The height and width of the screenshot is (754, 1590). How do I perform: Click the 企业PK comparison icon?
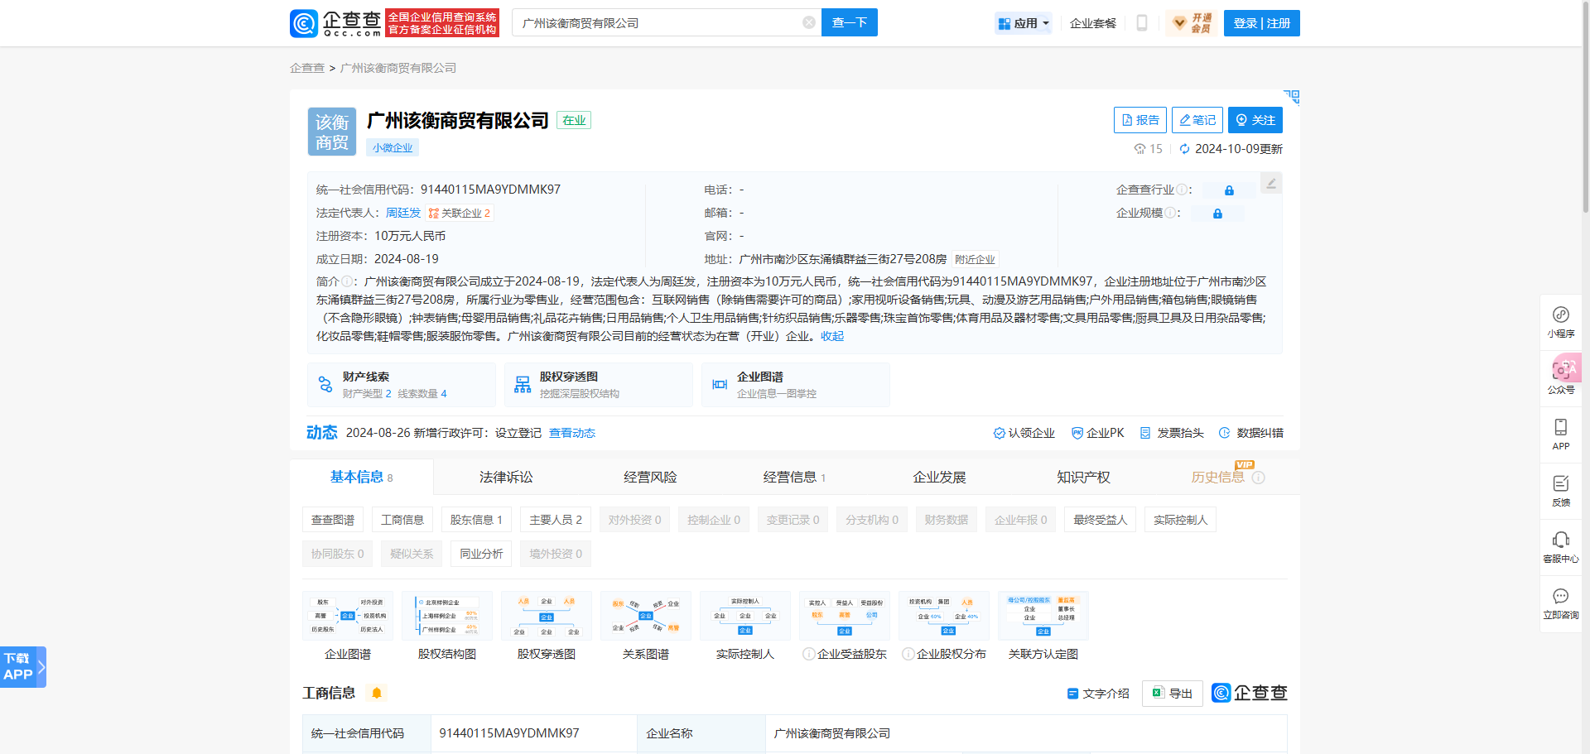(1098, 432)
